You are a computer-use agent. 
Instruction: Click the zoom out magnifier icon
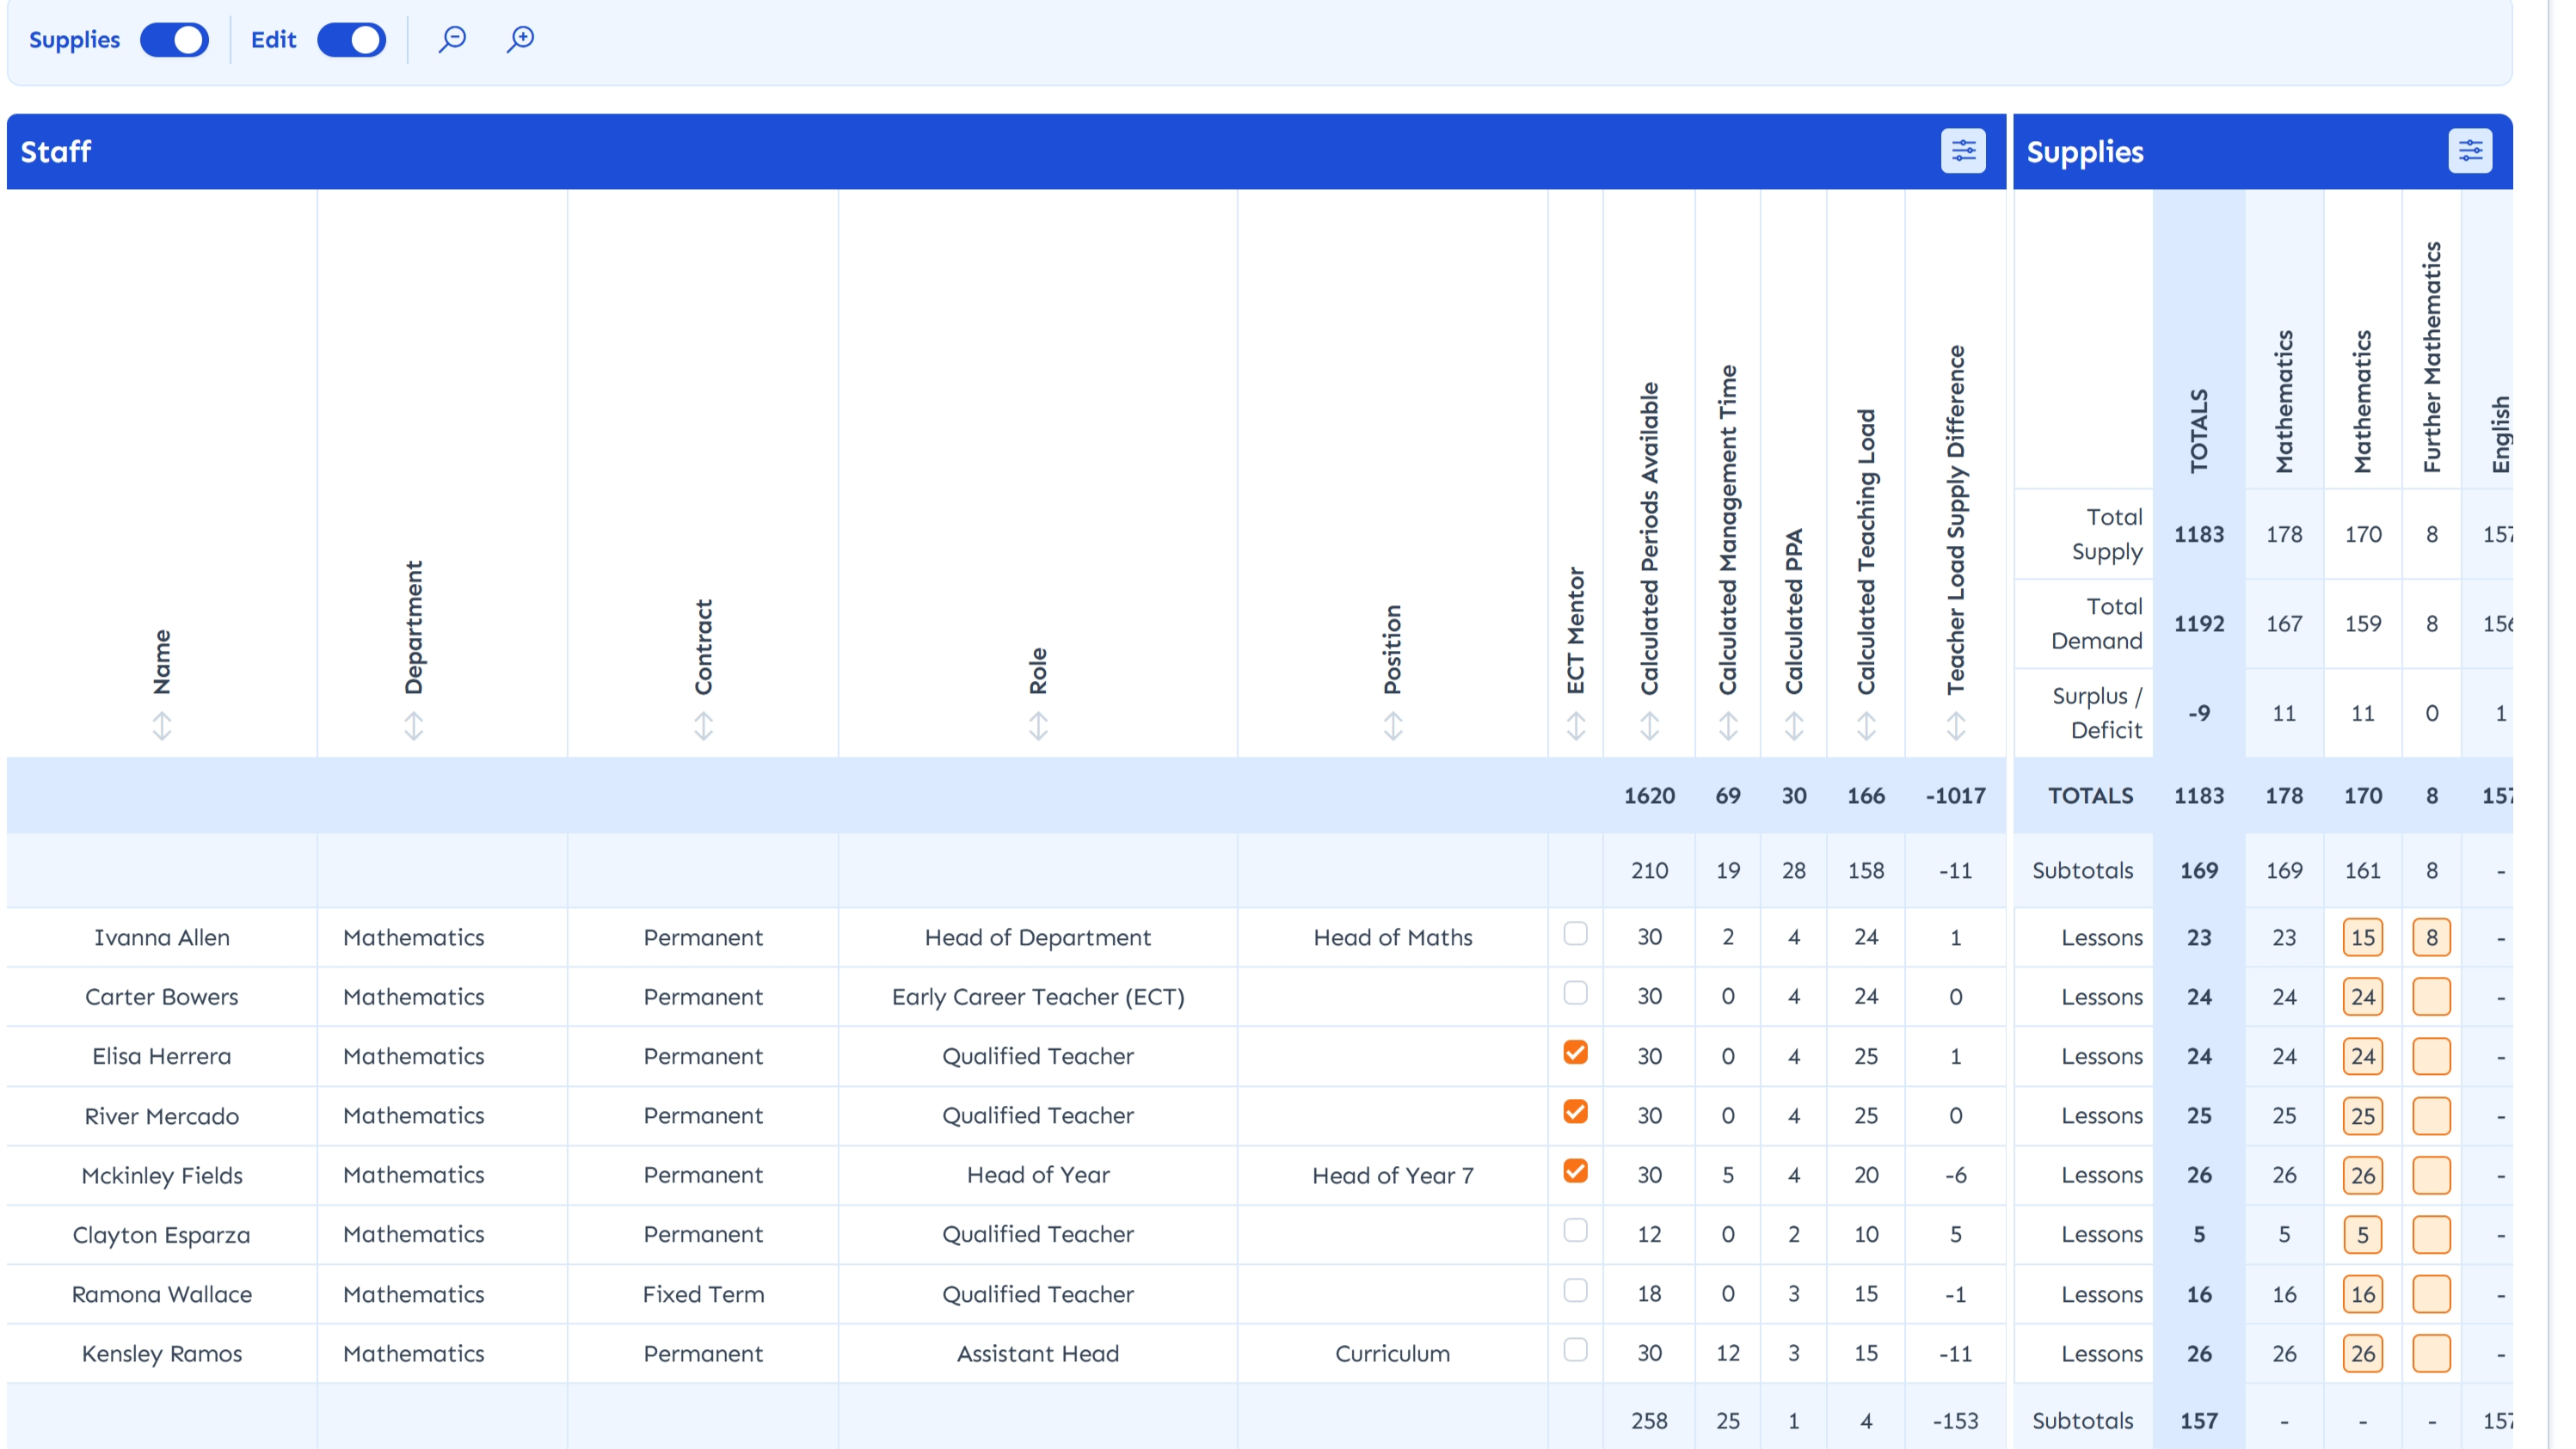coord(452,39)
